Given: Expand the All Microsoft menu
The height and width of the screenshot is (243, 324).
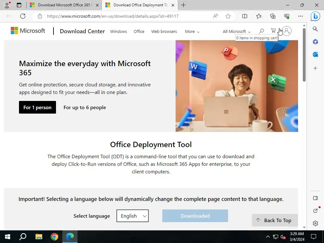Looking at the screenshot, I should point(237,32).
